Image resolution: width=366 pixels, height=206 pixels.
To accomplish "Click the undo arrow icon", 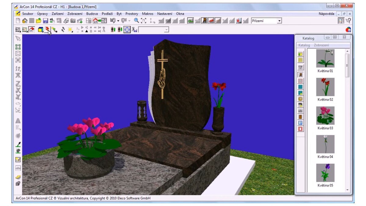I will pos(112,21).
